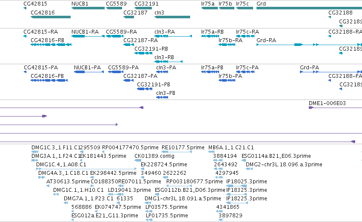The width and height of the screenshot is (362, 222).
Task: Select EST ESG012a.E21_G11.3prime
Action: 105,216
